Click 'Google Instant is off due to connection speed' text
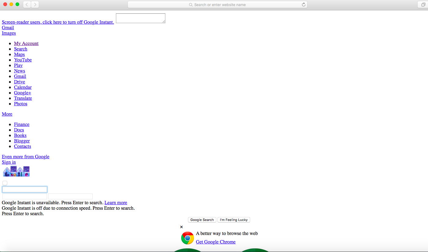Image resolution: width=428 pixels, height=252 pixels. coord(47,208)
